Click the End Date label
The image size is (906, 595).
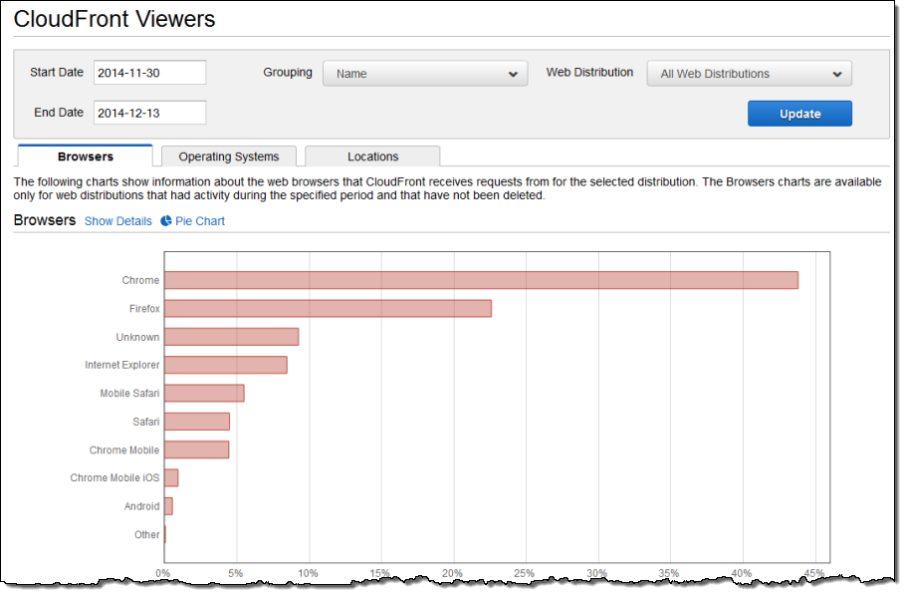tap(59, 113)
